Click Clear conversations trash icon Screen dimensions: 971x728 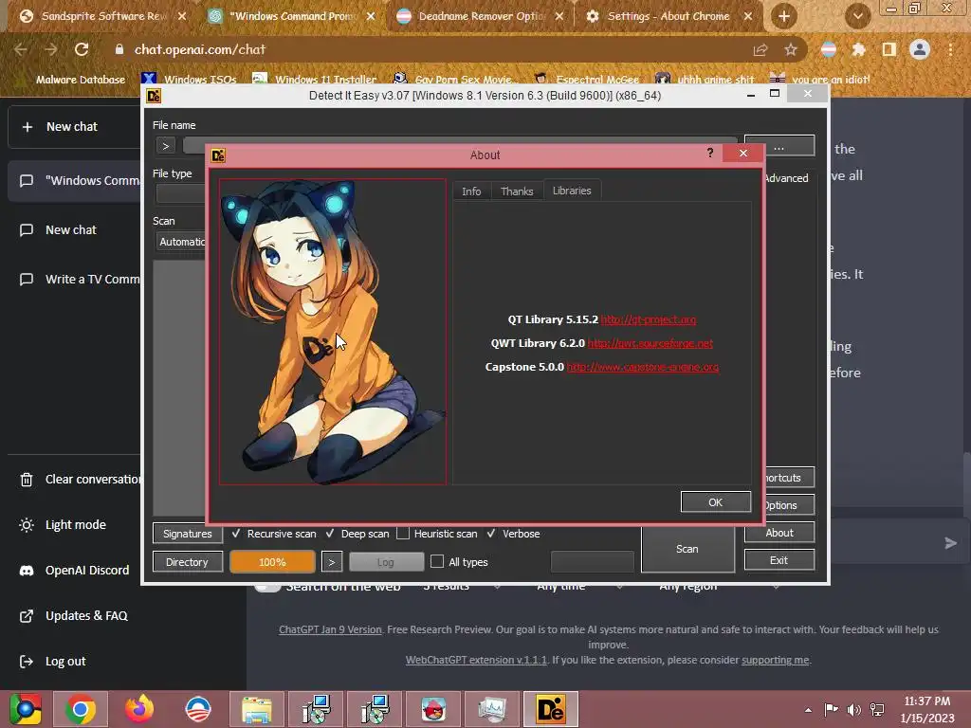[26, 480]
